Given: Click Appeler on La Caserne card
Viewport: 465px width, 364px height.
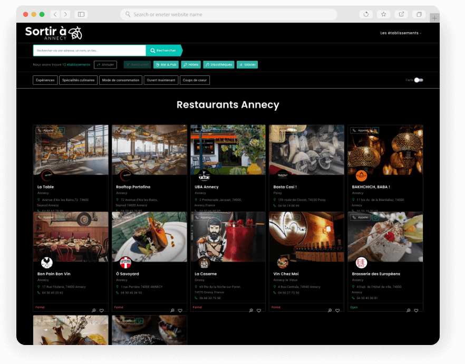Looking at the screenshot, I should (x=204, y=217).
